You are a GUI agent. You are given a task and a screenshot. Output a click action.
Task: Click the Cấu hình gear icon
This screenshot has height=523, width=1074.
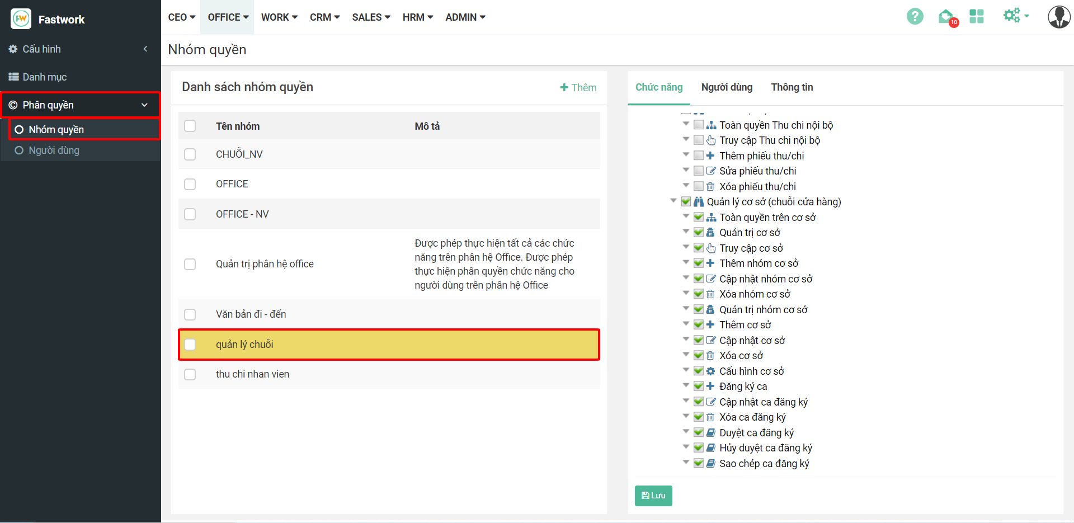click(13, 49)
